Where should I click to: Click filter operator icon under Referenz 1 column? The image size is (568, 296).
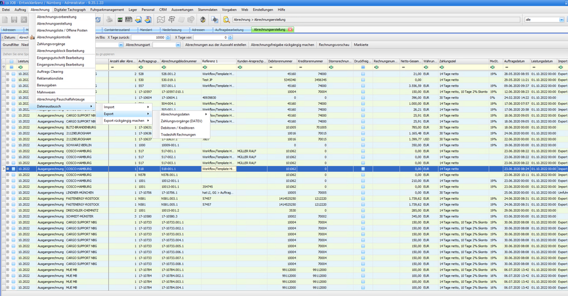click(205, 67)
